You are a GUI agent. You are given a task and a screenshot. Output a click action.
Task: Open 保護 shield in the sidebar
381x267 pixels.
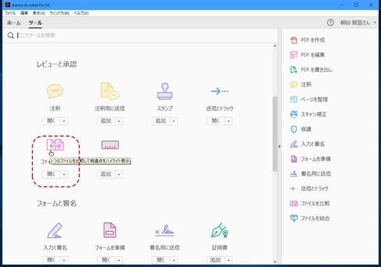[301, 129]
